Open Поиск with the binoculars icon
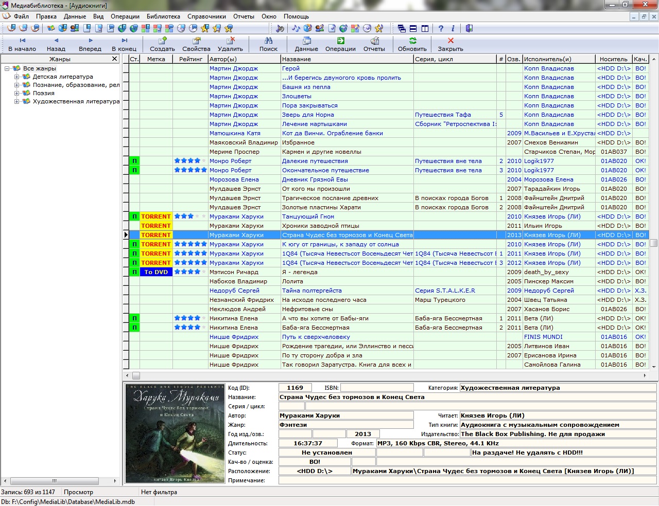 (x=268, y=41)
